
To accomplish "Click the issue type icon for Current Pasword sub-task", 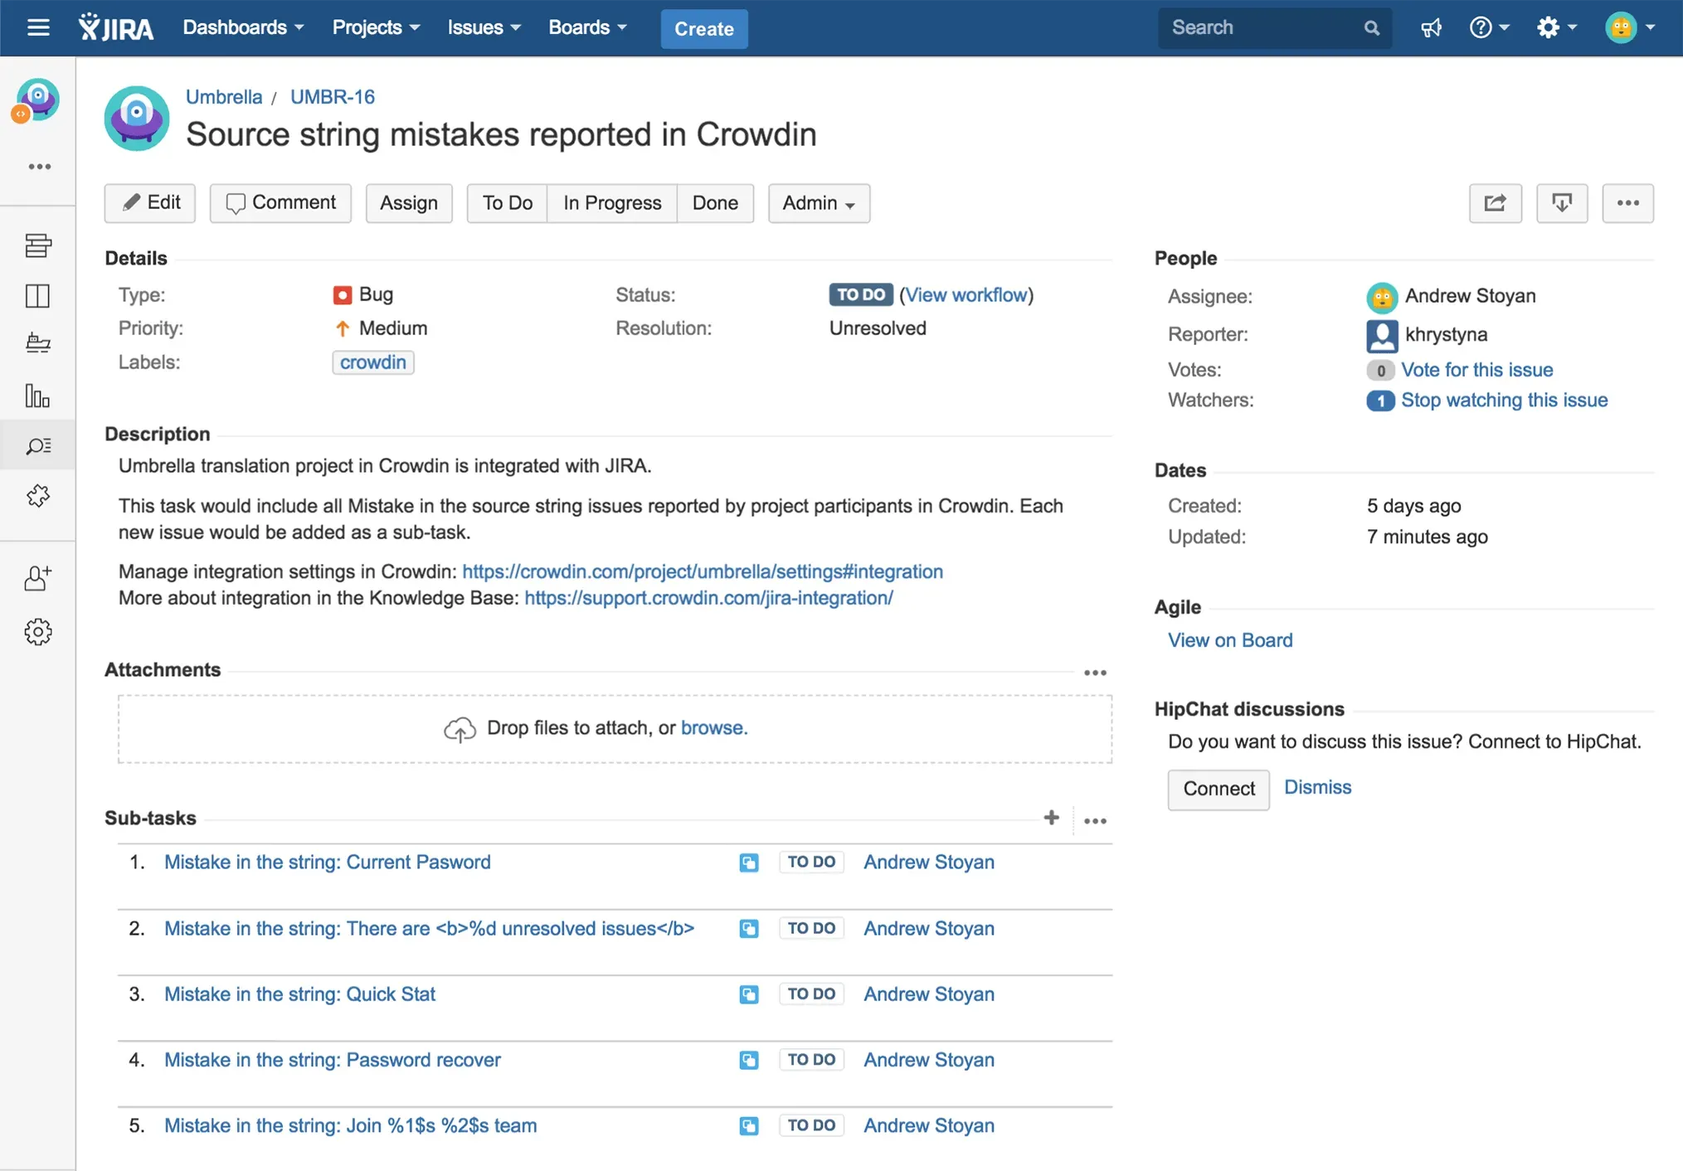I will click(x=748, y=862).
